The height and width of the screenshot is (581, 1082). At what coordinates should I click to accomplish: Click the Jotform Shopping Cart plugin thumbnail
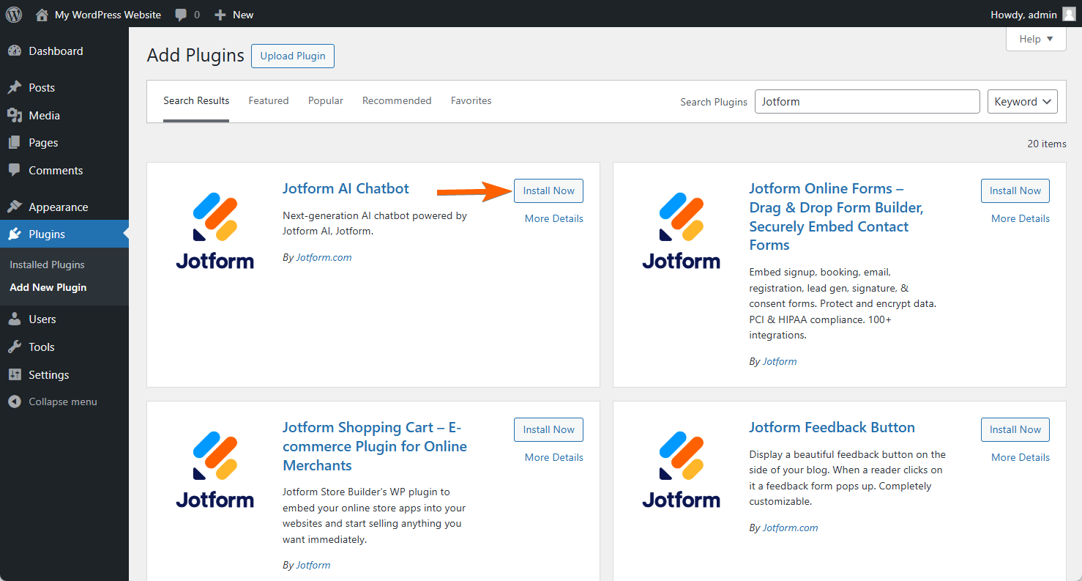coord(214,470)
